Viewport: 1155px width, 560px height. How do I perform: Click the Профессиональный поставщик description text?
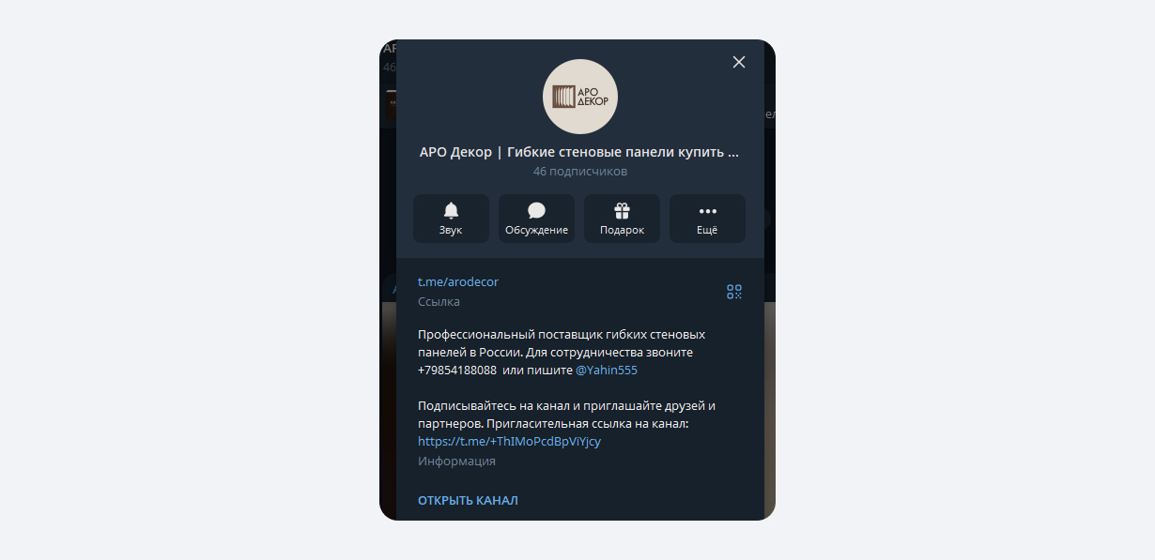[562, 352]
